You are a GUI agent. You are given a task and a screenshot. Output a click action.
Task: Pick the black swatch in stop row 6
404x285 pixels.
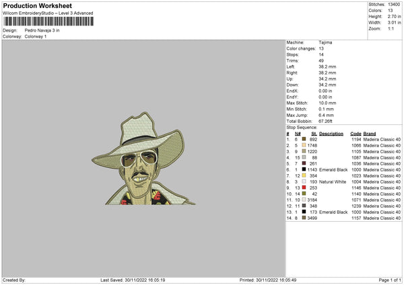[x=304, y=169]
